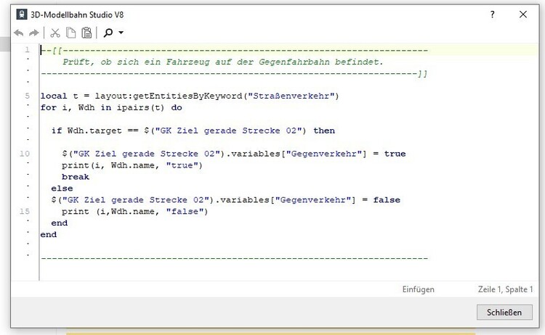Click the 3D-Modellbahn Studio app icon

pyautogui.click(x=22, y=15)
